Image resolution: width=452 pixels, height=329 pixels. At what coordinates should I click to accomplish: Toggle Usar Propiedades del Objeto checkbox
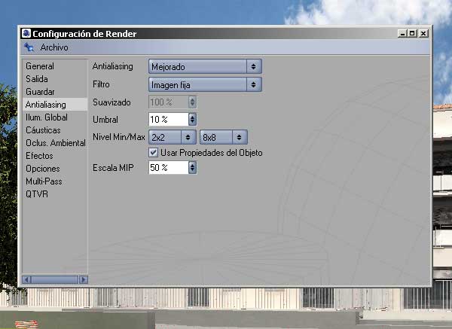click(154, 152)
